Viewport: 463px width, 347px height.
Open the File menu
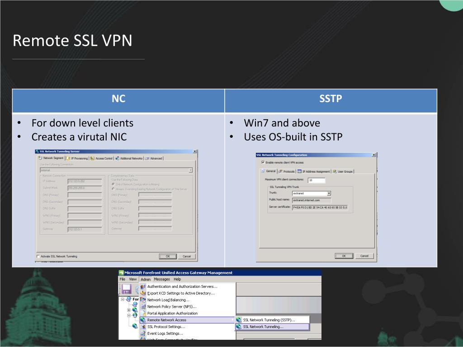click(123, 279)
